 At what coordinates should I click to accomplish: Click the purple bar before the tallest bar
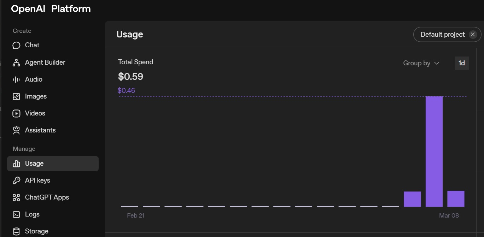point(412,199)
